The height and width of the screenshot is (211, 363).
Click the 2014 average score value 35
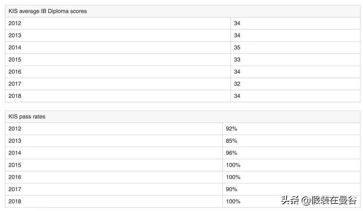tap(237, 47)
